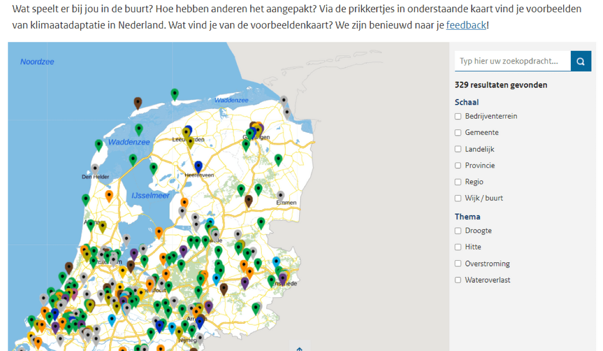Image resolution: width=603 pixels, height=351 pixels.
Task: Click the magnifying glass search button
Action: tap(580, 61)
